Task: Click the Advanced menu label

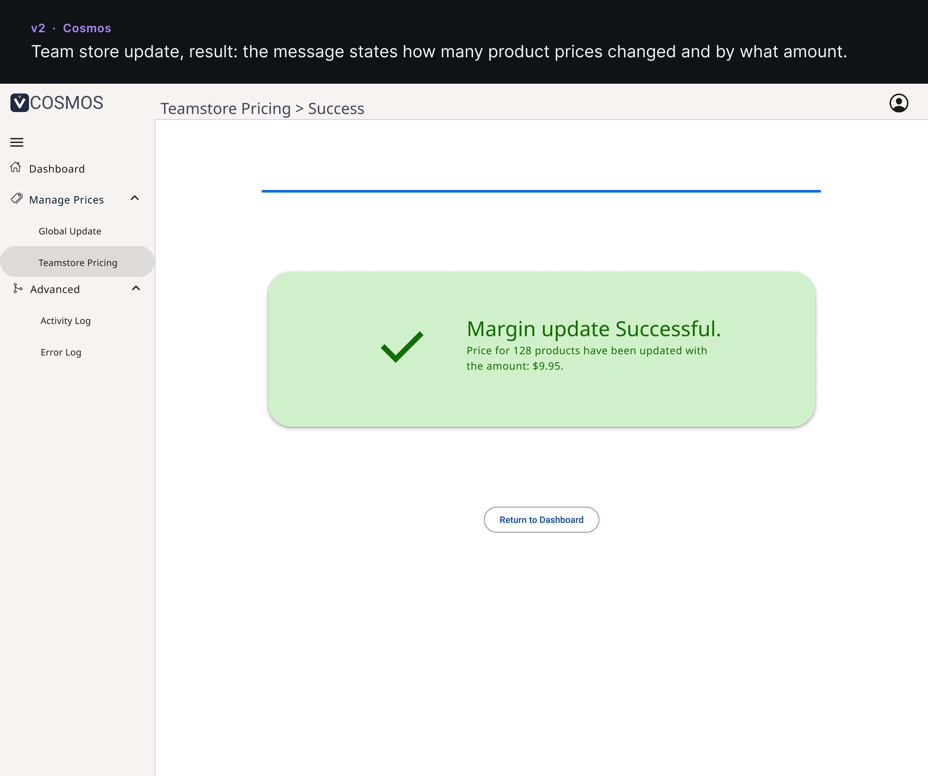Action: (55, 289)
